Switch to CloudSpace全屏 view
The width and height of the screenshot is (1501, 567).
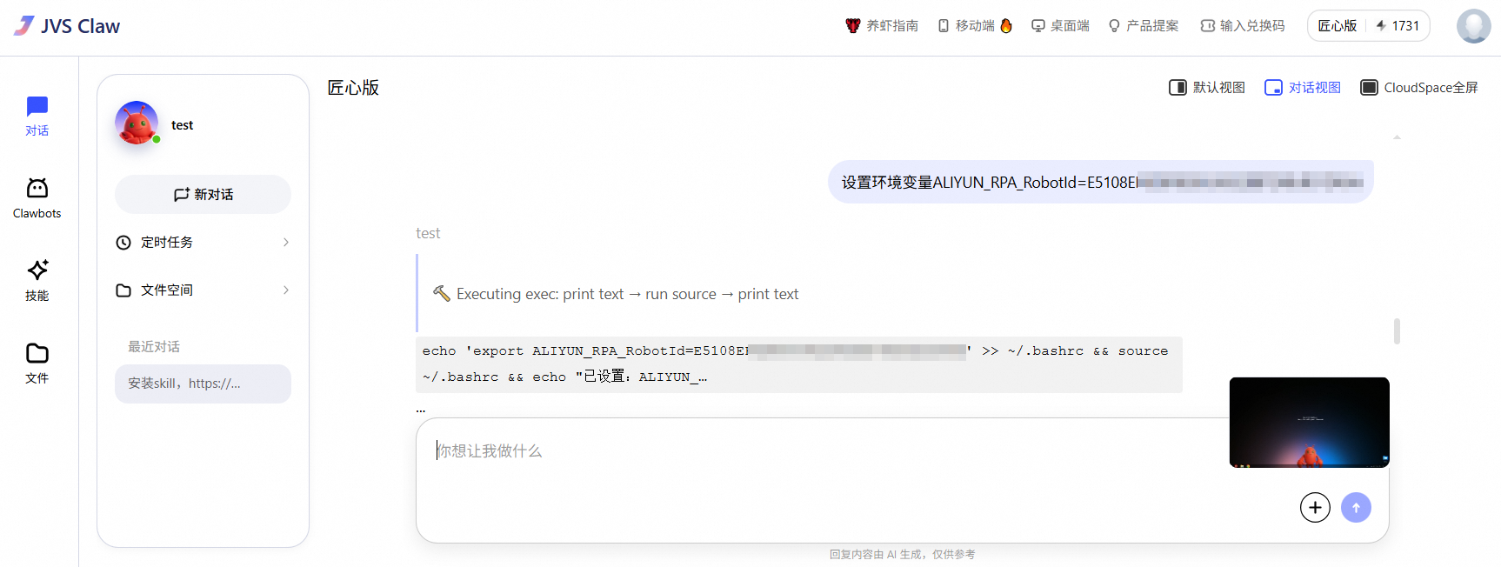tap(1419, 87)
